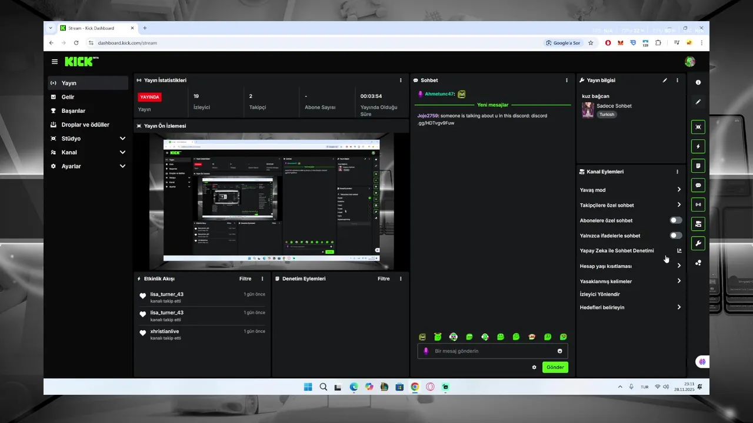Viewport: 753px width, 423px height.
Task: Click the Bir mesaj gönderin chat input
Action: click(493, 351)
